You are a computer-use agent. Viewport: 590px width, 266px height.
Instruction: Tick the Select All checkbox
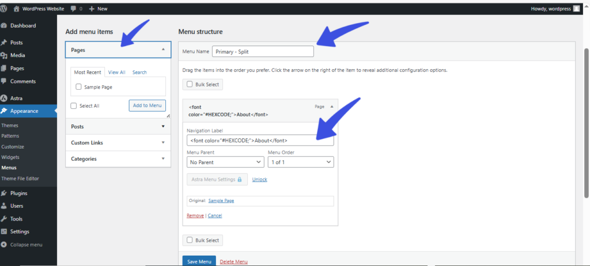74,106
